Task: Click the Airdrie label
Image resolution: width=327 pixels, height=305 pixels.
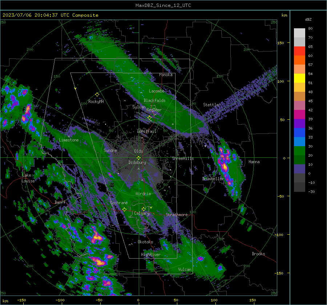Action: tap(143, 194)
